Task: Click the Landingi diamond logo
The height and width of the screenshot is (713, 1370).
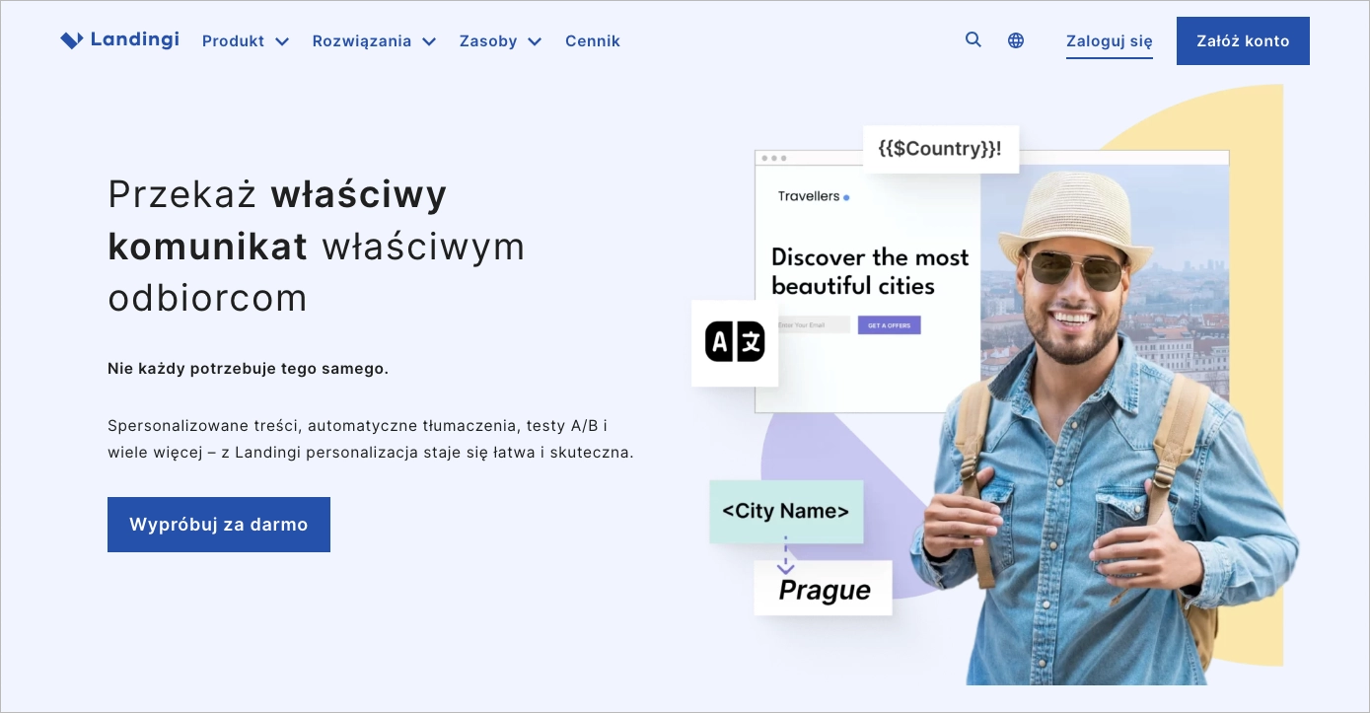Action: click(x=72, y=39)
